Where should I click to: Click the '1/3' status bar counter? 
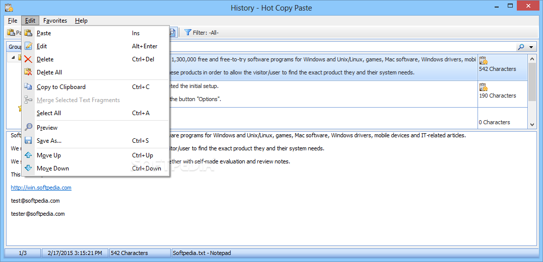tap(23, 253)
